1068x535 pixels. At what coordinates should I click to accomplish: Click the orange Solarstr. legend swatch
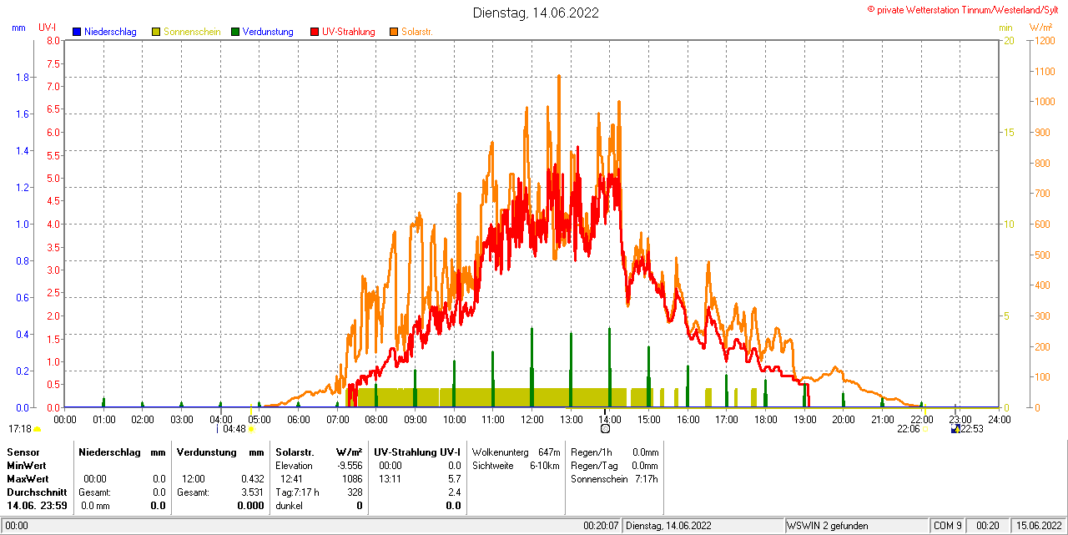(x=394, y=32)
